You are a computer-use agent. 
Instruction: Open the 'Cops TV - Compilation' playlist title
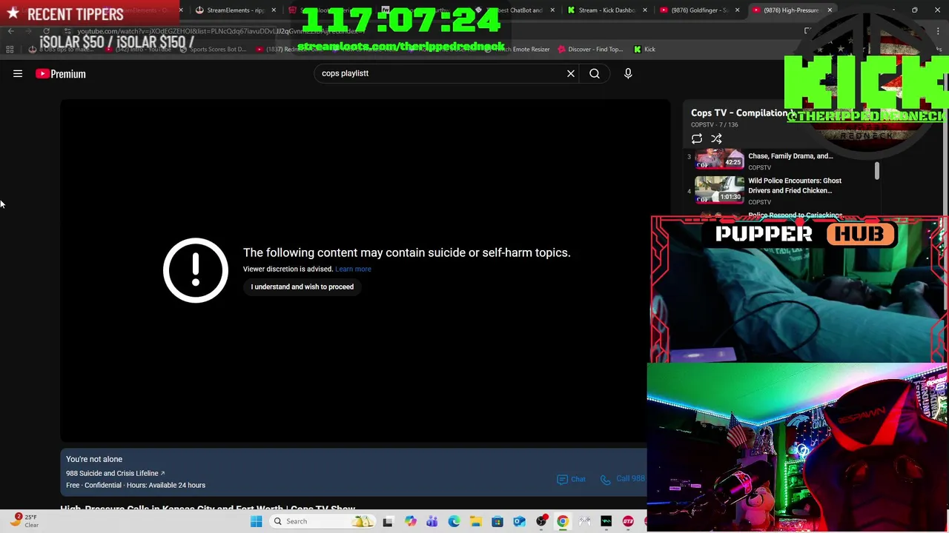pyautogui.click(x=741, y=113)
